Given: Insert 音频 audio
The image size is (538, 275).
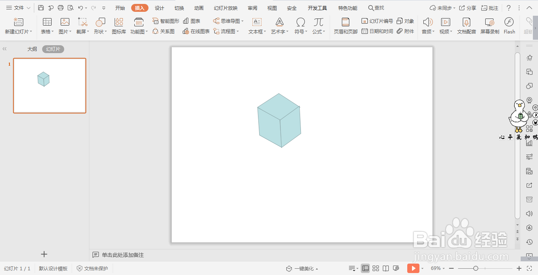Looking at the screenshot, I should (x=428, y=26).
